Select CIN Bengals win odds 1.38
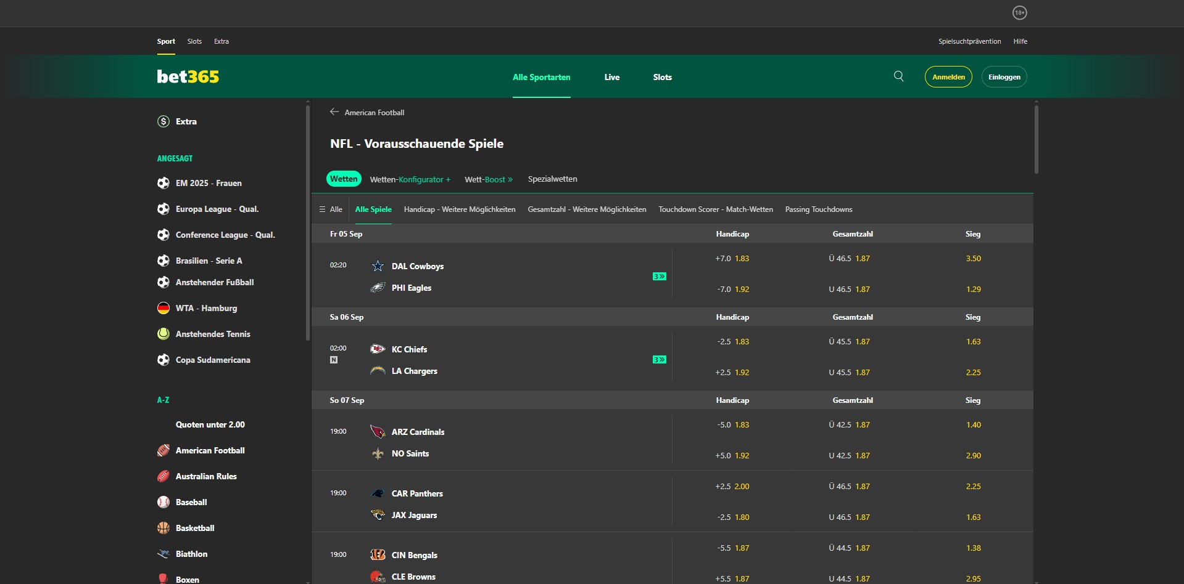 tap(973, 548)
